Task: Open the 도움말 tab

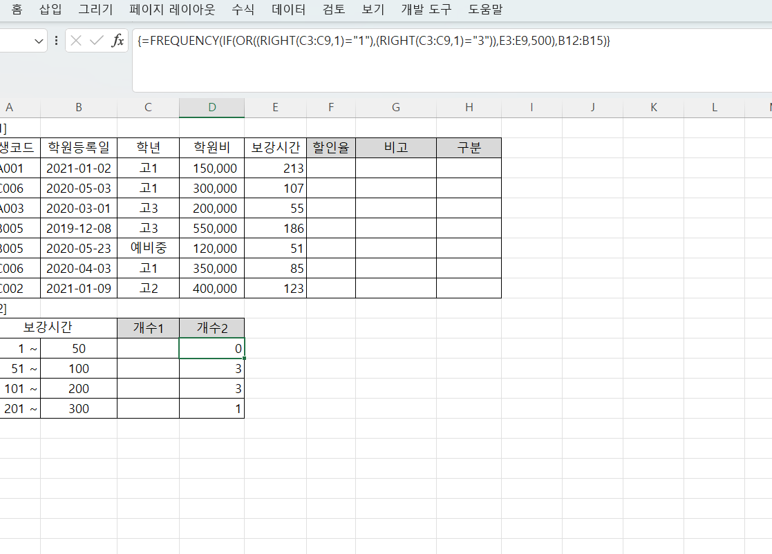Action: pos(485,10)
